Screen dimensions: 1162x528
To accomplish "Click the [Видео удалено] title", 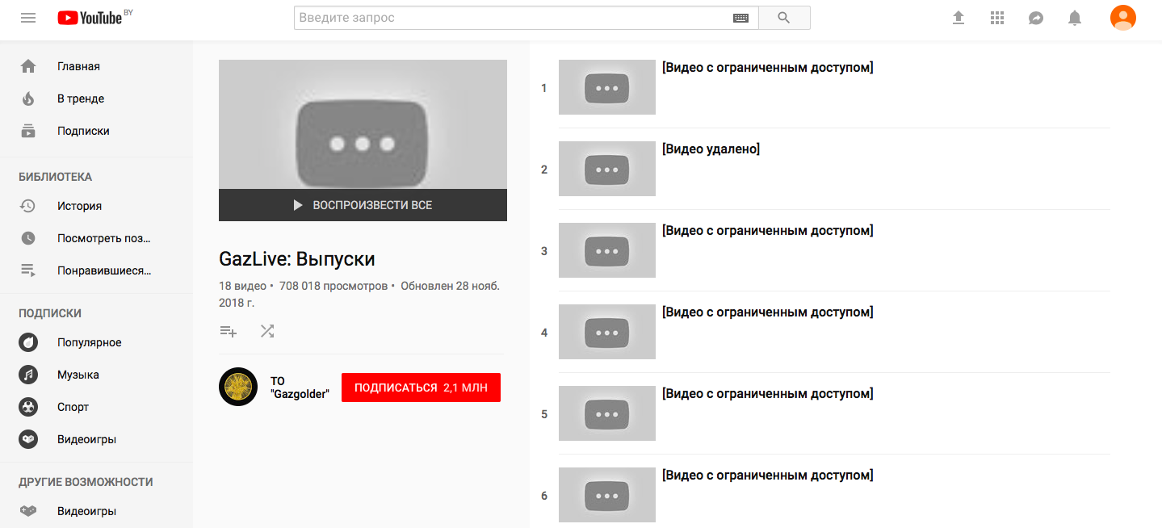I will point(711,149).
